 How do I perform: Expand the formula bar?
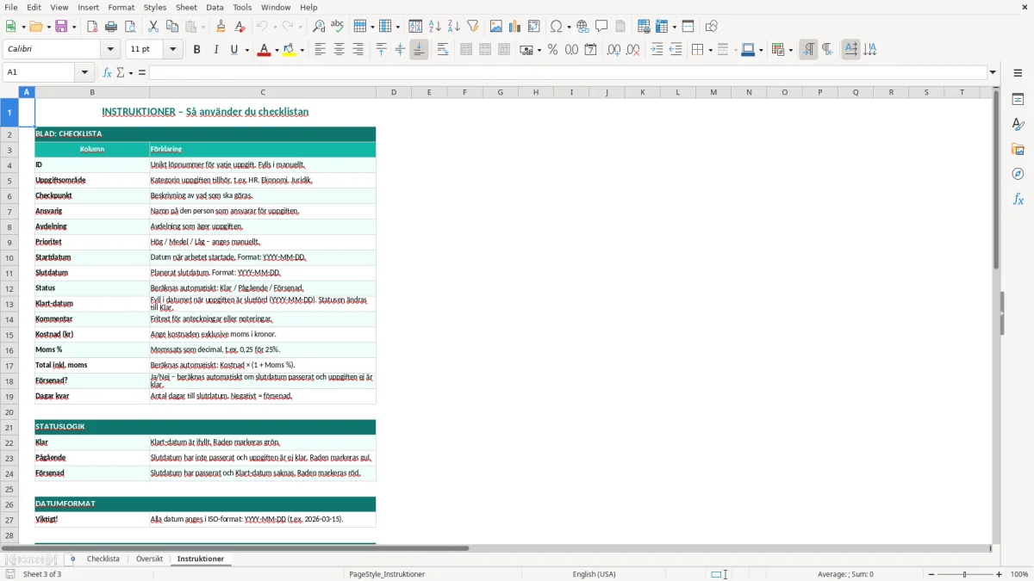click(993, 72)
